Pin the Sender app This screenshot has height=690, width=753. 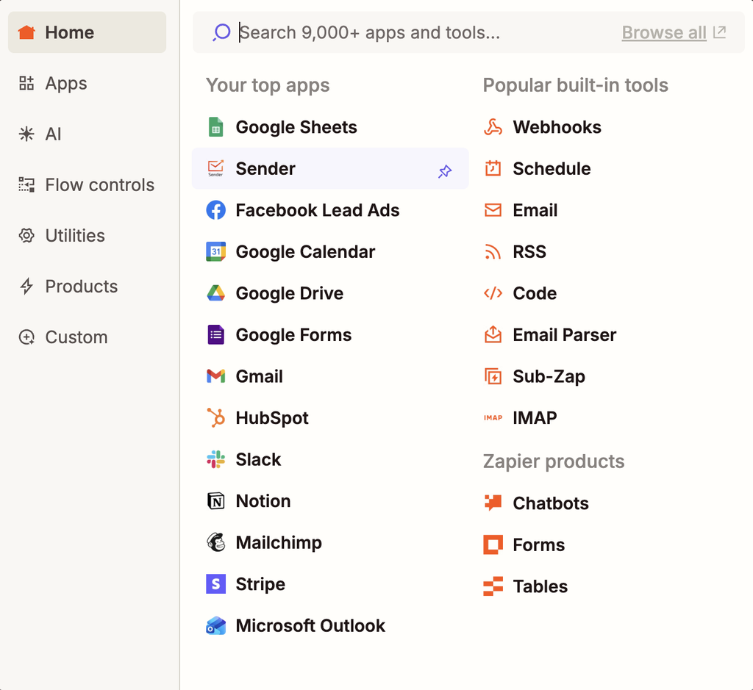445,171
